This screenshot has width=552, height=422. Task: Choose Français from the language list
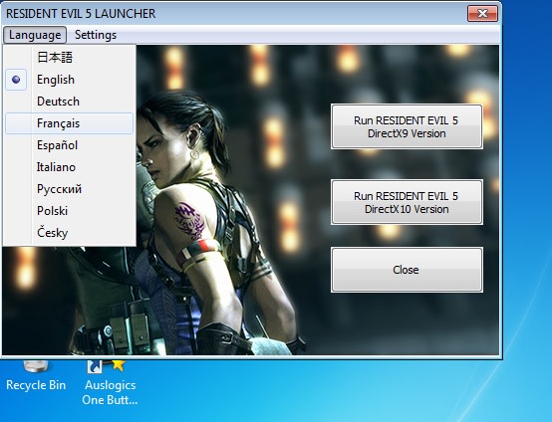70,123
